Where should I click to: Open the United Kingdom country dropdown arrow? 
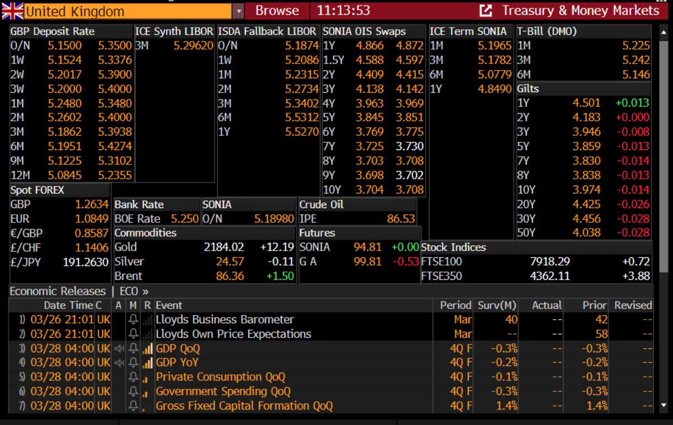pyautogui.click(x=238, y=11)
